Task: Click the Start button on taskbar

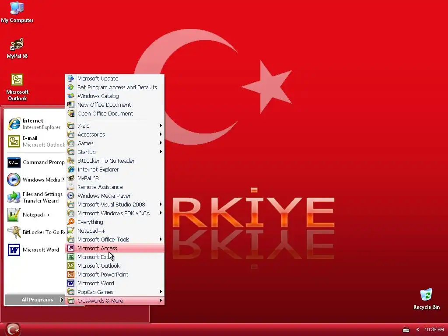Action: (13, 330)
